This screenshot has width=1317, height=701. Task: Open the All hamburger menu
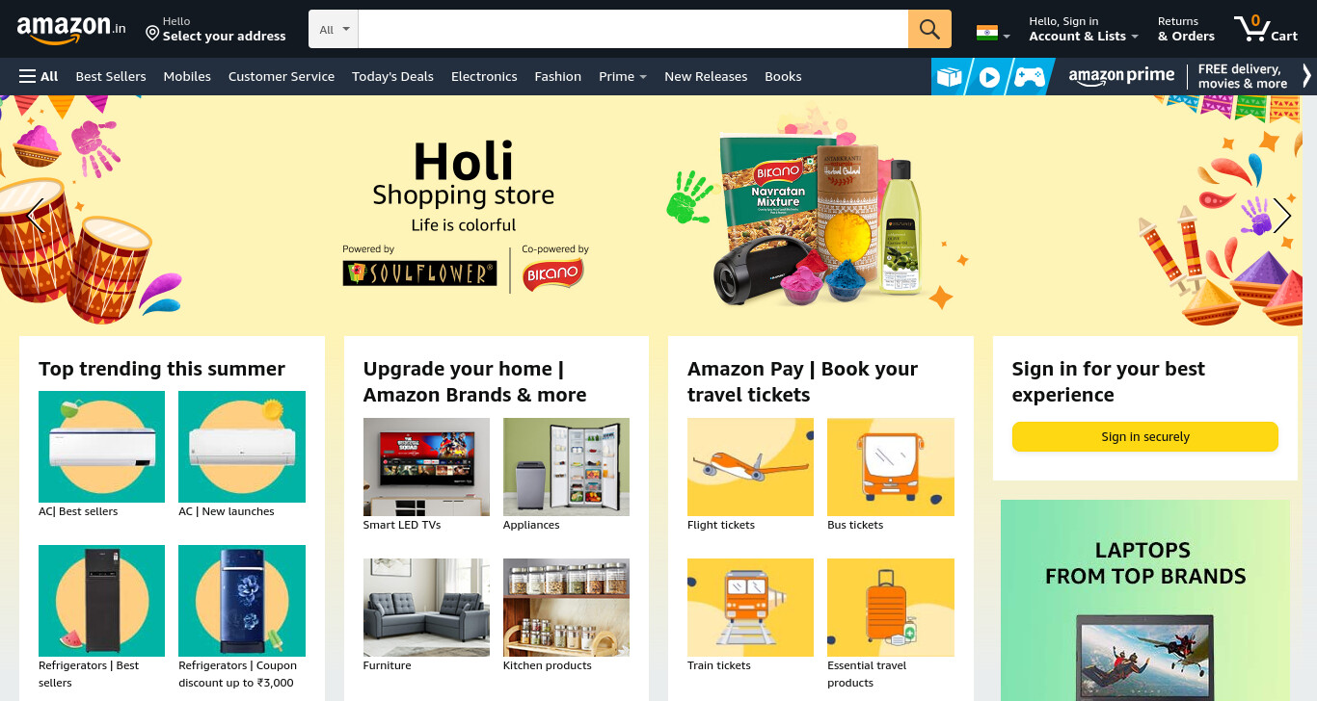39,76
